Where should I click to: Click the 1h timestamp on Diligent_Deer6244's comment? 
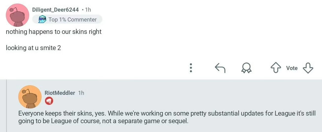coord(88,10)
